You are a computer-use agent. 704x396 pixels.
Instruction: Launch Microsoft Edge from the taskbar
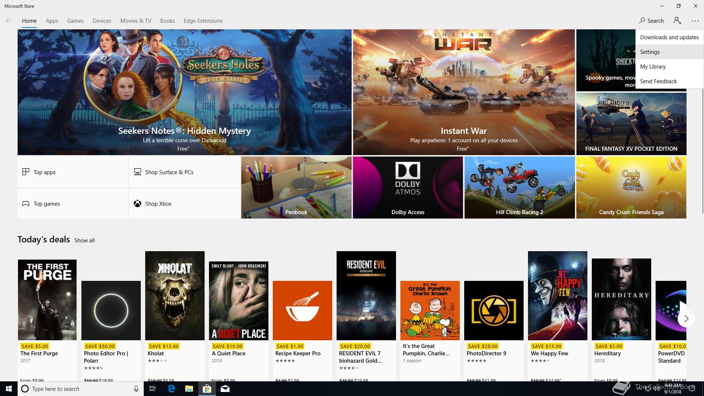pyautogui.click(x=171, y=389)
